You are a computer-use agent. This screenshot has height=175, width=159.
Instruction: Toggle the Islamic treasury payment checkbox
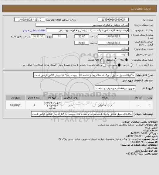click(x=104, y=65)
